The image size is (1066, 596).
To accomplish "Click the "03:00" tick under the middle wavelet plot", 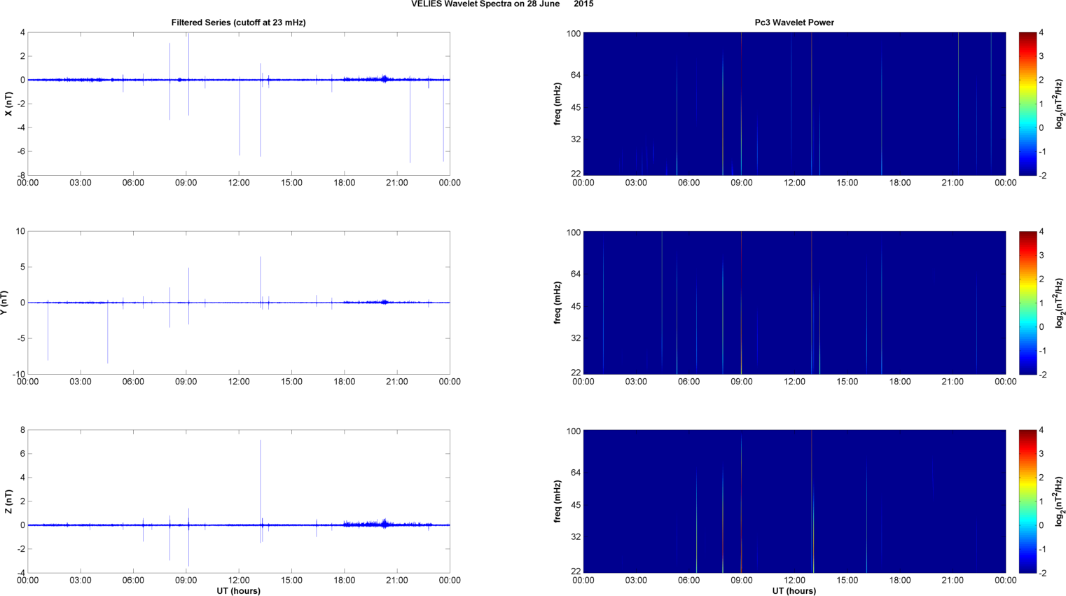I will [x=636, y=382].
